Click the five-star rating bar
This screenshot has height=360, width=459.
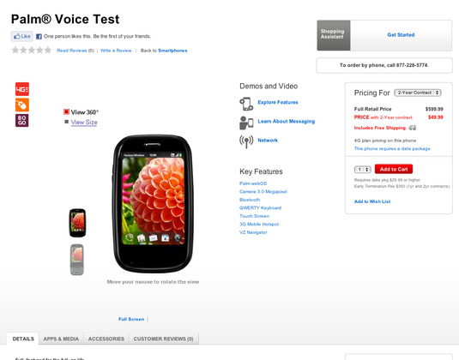32,51
